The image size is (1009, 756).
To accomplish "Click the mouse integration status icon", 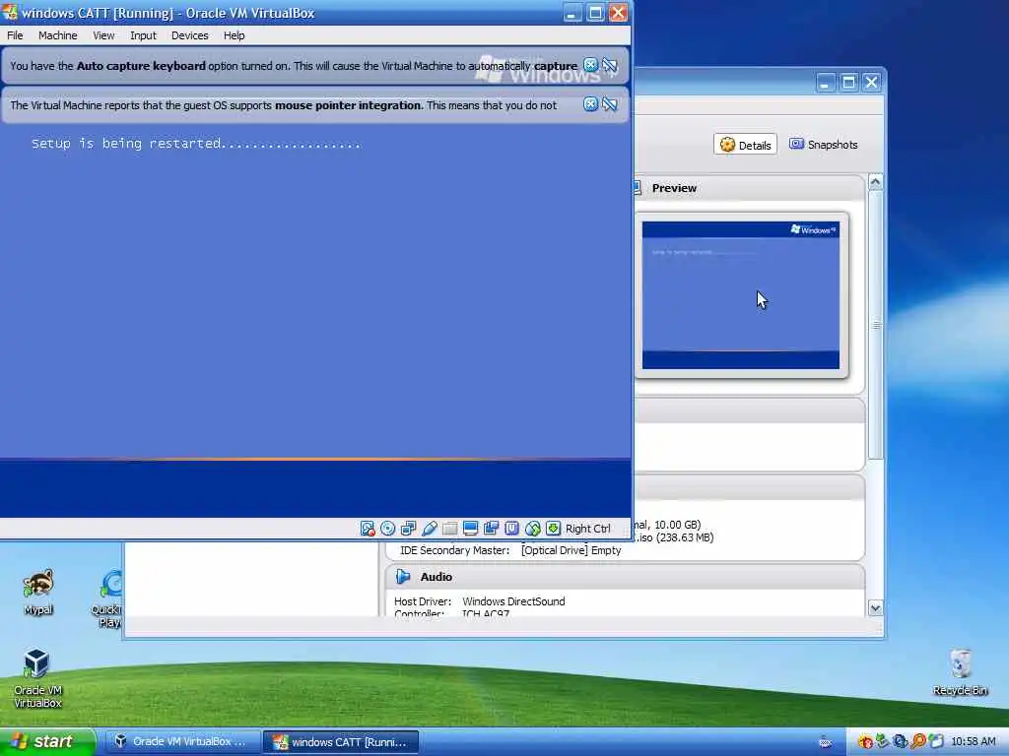I will click(x=532, y=529).
